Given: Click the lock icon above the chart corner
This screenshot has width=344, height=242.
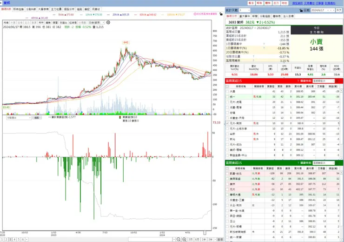Looking at the screenshot, I should (221, 14).
